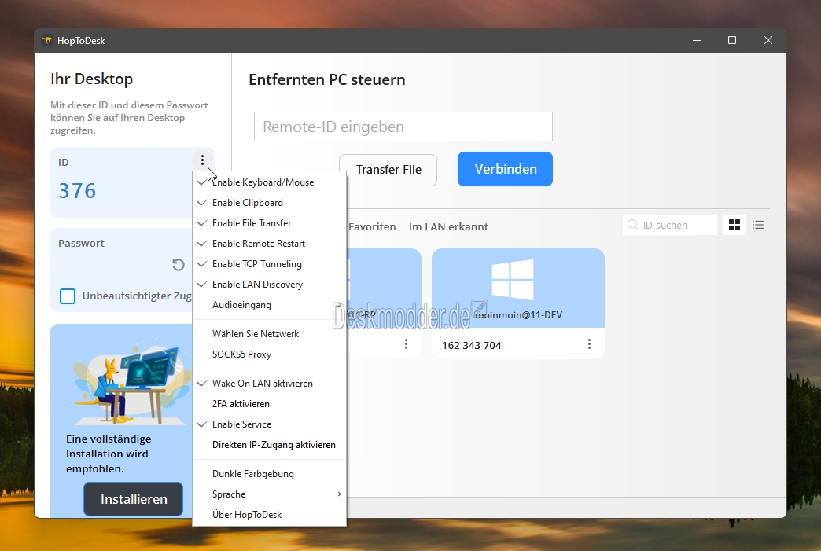Select Direkten IP-Zugang aktivieren

click(270, 444)
